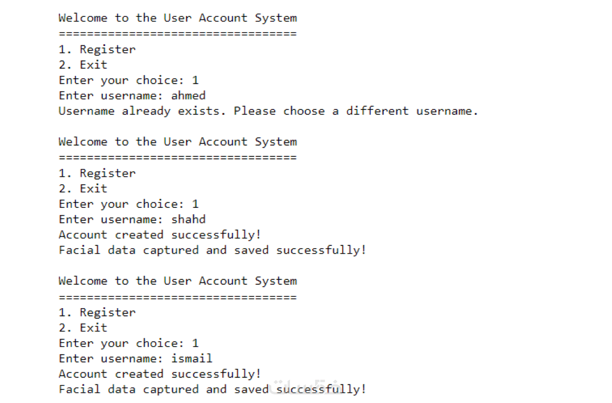Click '2. Exit' in the menu preceding ismail

point(83,327)
